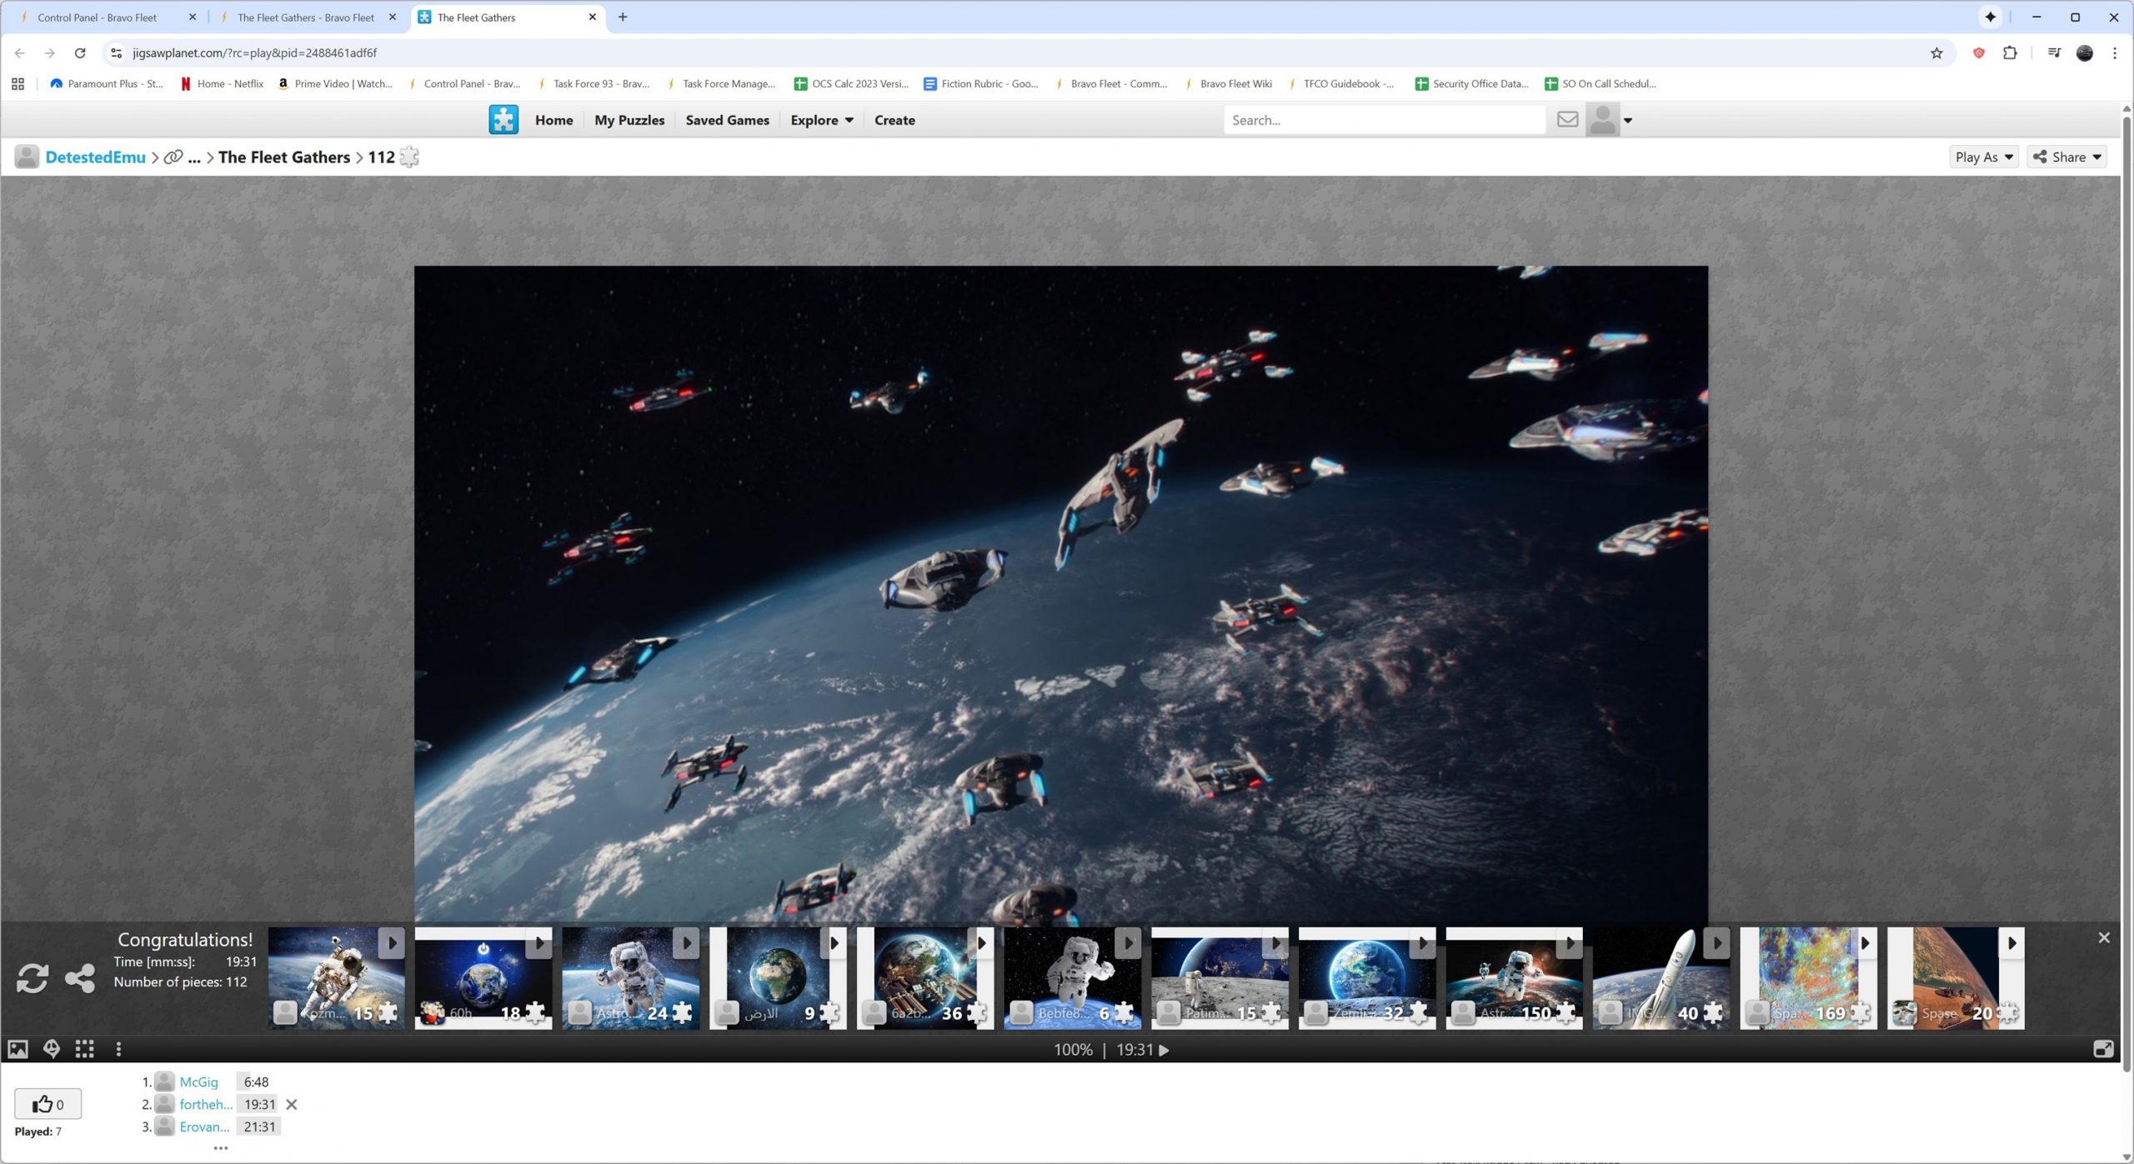
Task: Open the messages envelope icon
Action: (1567, 120)
